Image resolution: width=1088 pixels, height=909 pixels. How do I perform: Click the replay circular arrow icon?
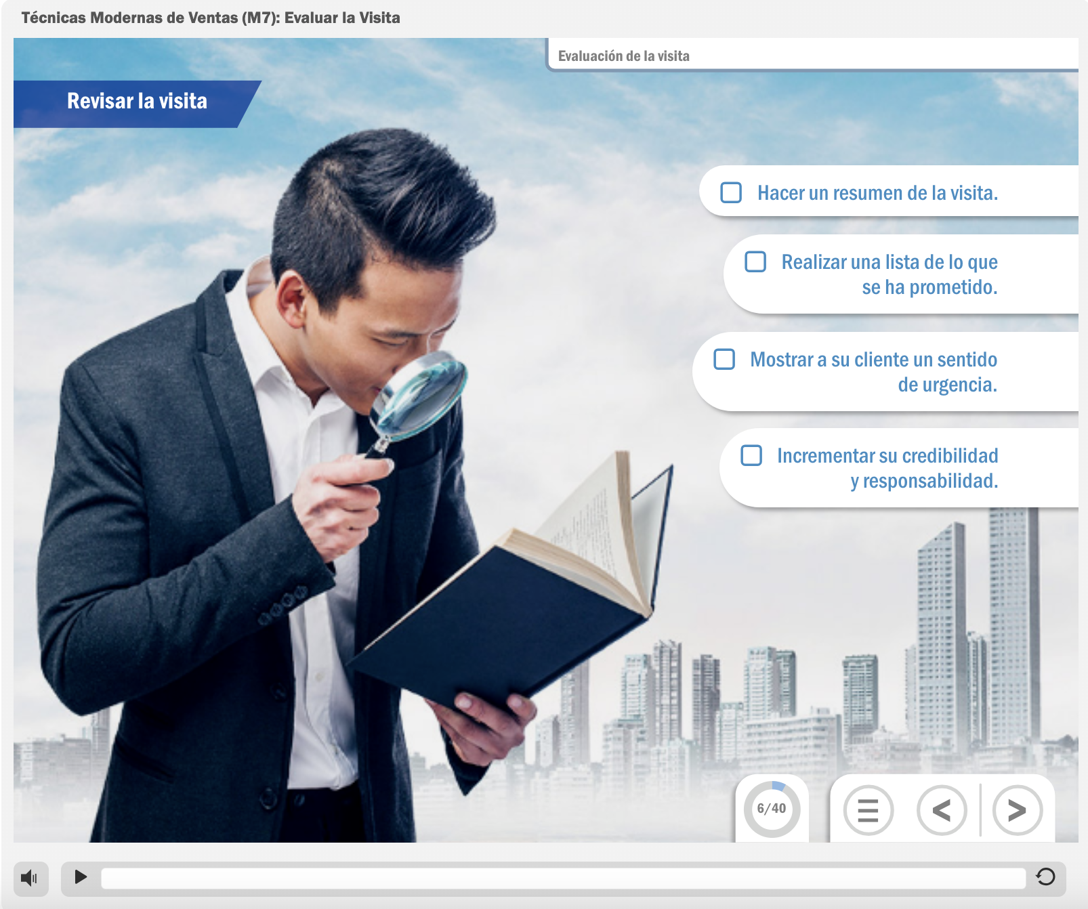tap(1045, 877)
